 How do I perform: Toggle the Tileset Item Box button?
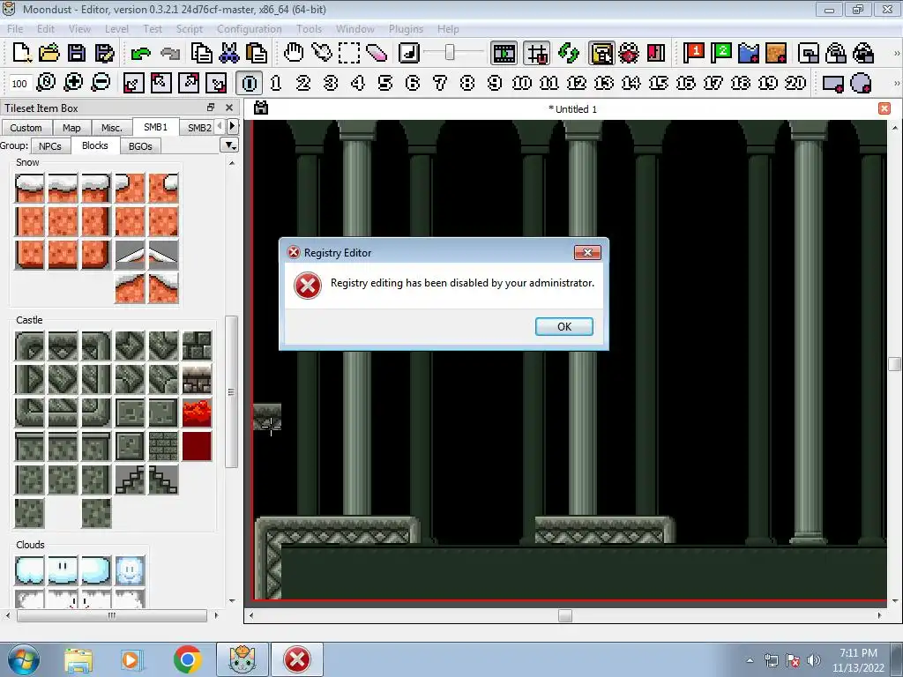click(x=601, y=54)
